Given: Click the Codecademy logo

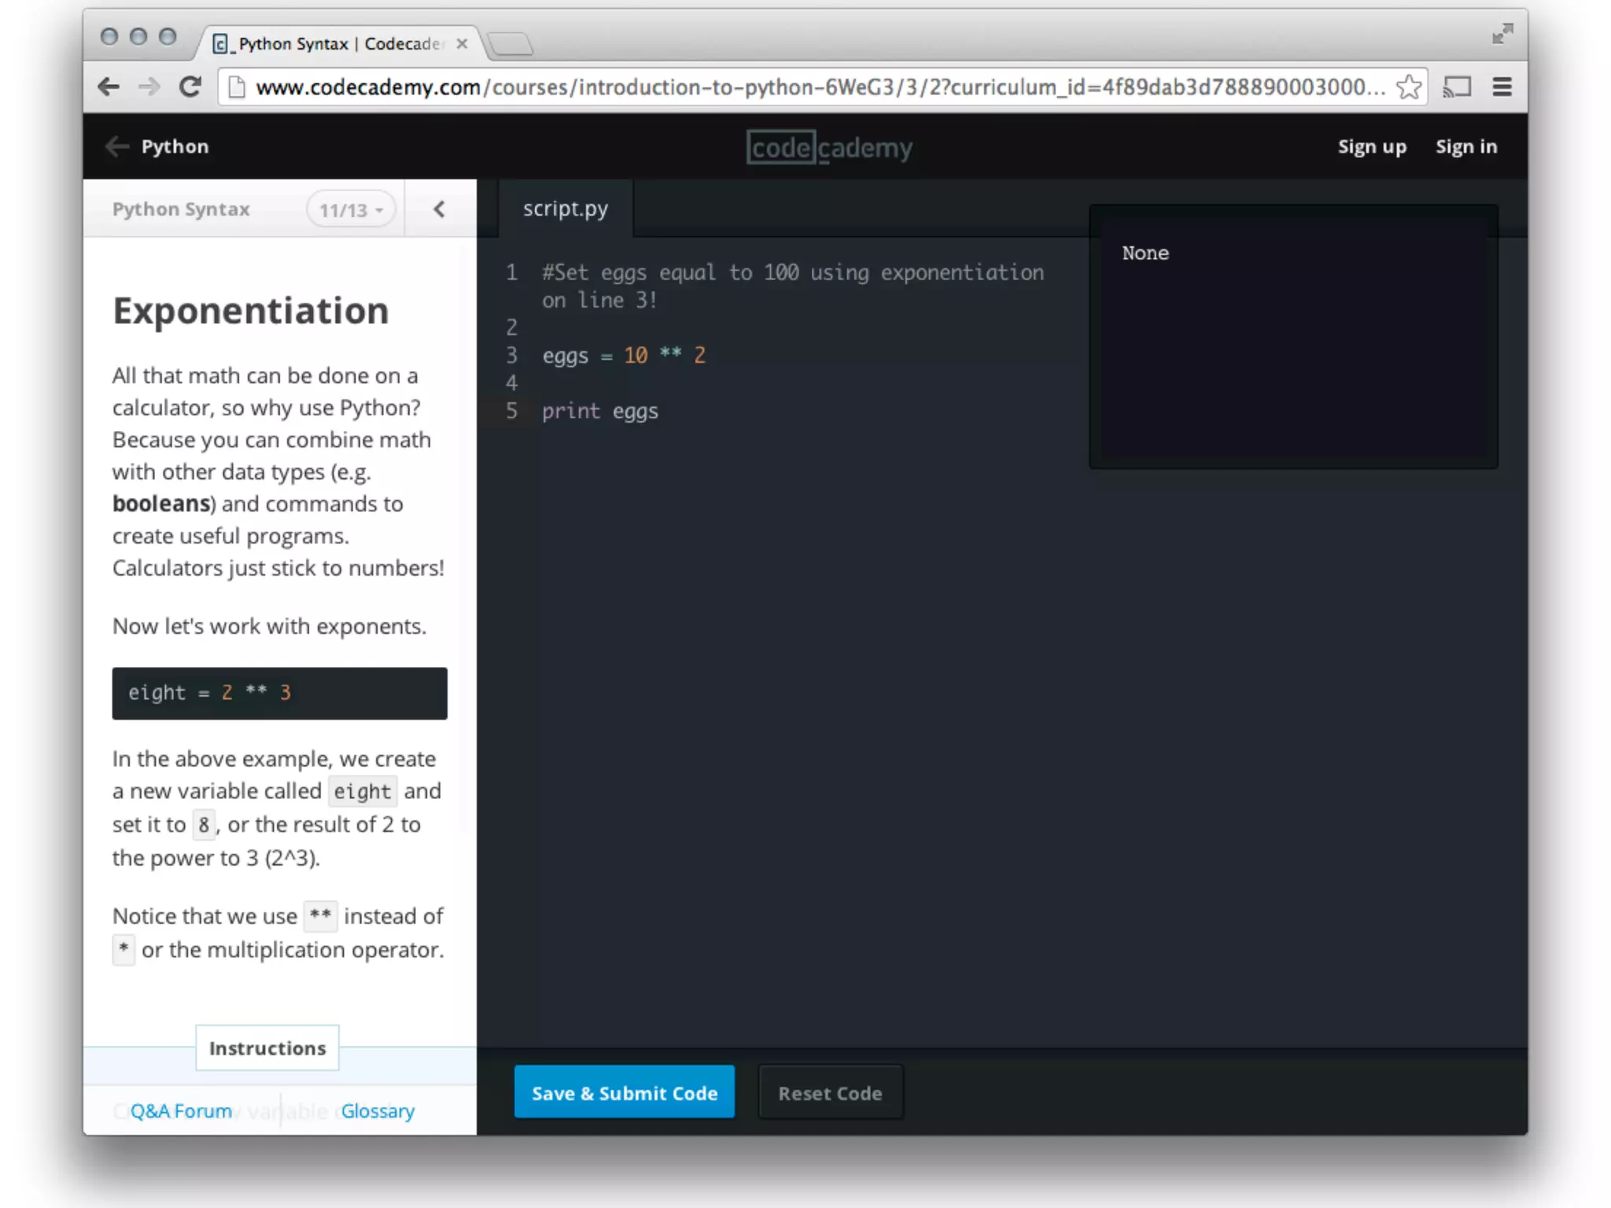Looking at the screenshot, I should (x=828, y=147).
